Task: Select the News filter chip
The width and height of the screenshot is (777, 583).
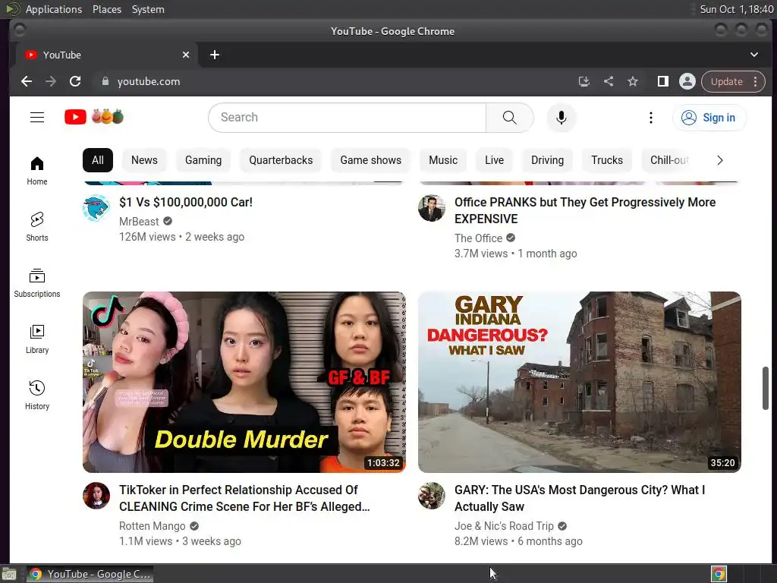Action: click(144, 160)
